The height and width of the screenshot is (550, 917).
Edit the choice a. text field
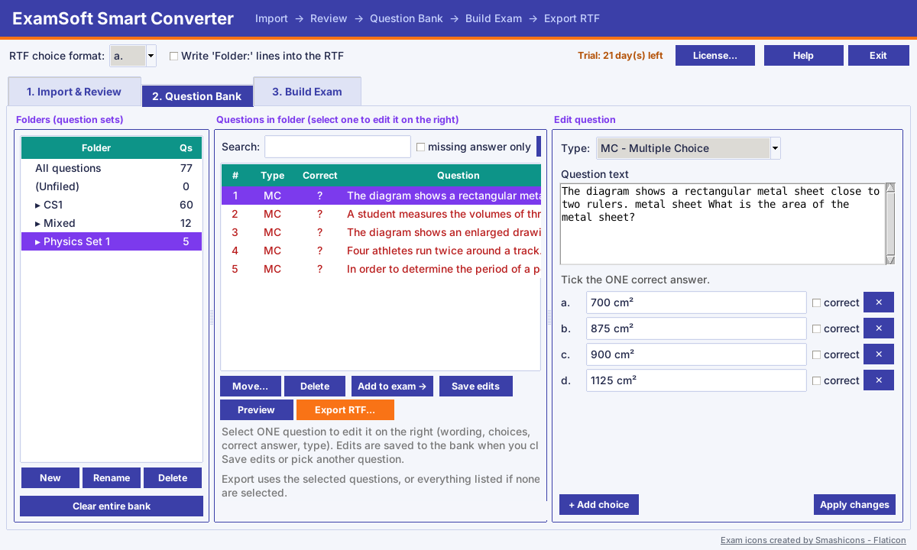coord(696,302)
